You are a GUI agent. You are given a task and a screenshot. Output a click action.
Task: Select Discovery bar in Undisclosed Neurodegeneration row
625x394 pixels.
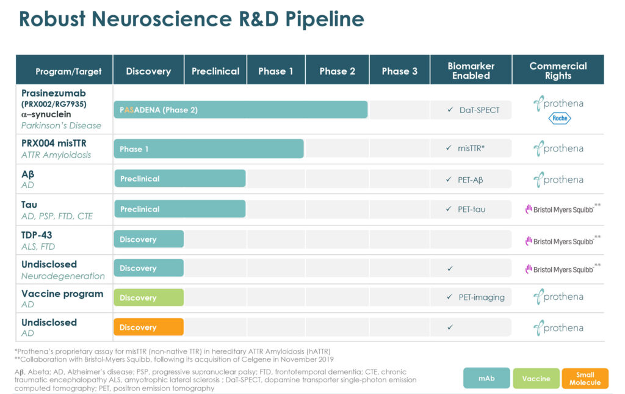tap(149, 268)
